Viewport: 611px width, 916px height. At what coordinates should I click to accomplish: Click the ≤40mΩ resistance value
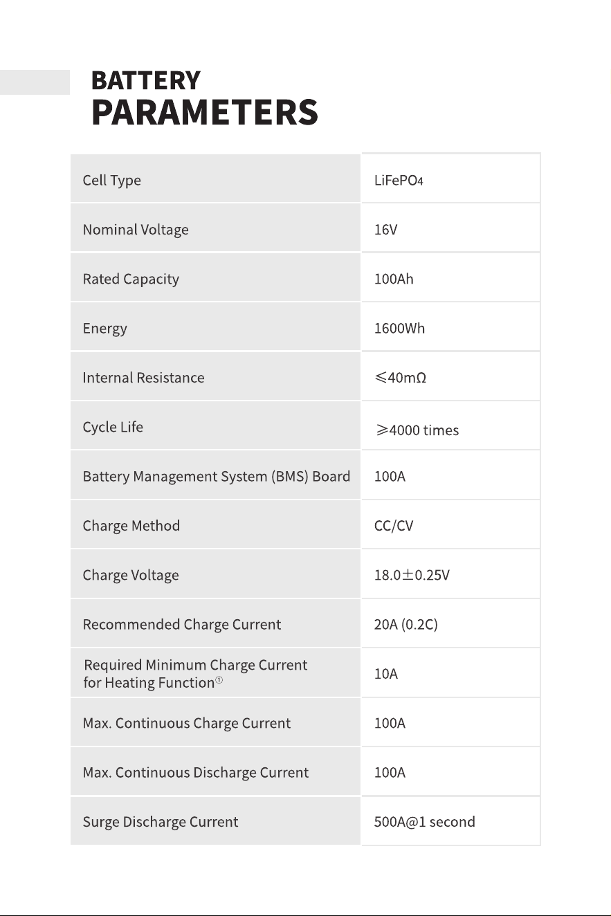click(400, 378)
